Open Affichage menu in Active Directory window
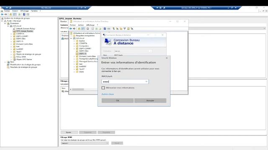This screenshot has height=150, width=268. [x=90, y=25]
